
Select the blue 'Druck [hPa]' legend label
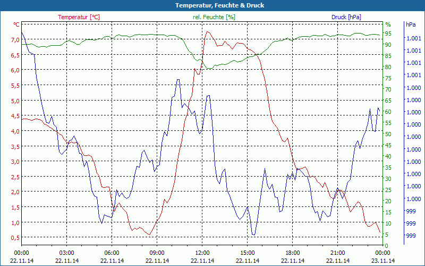point(346,17)
